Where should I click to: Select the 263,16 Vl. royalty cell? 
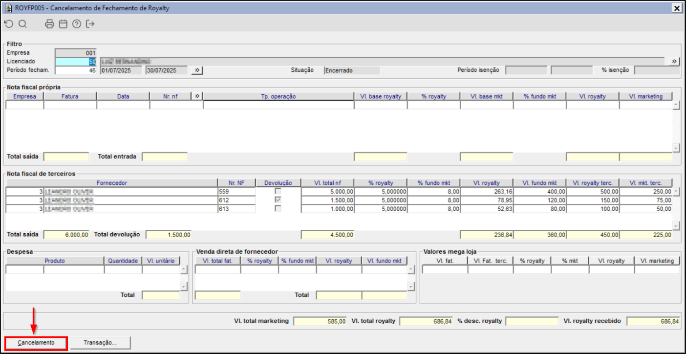[x=487, y=192]
